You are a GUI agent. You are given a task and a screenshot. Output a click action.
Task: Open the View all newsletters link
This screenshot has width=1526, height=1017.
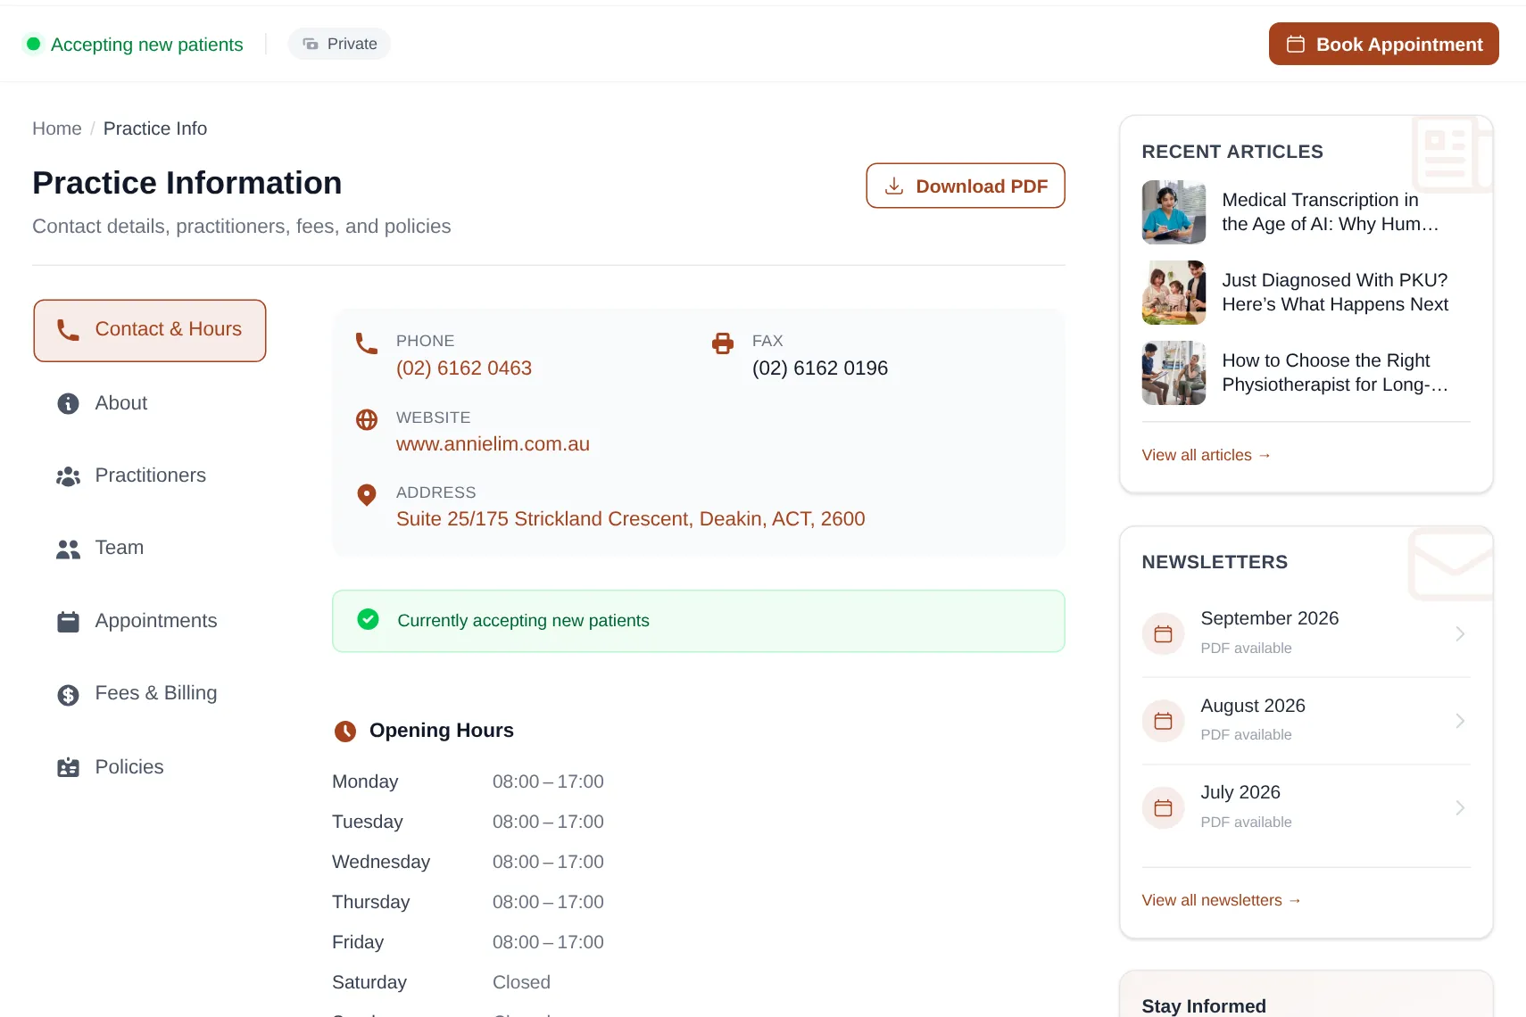point(1222,900)
